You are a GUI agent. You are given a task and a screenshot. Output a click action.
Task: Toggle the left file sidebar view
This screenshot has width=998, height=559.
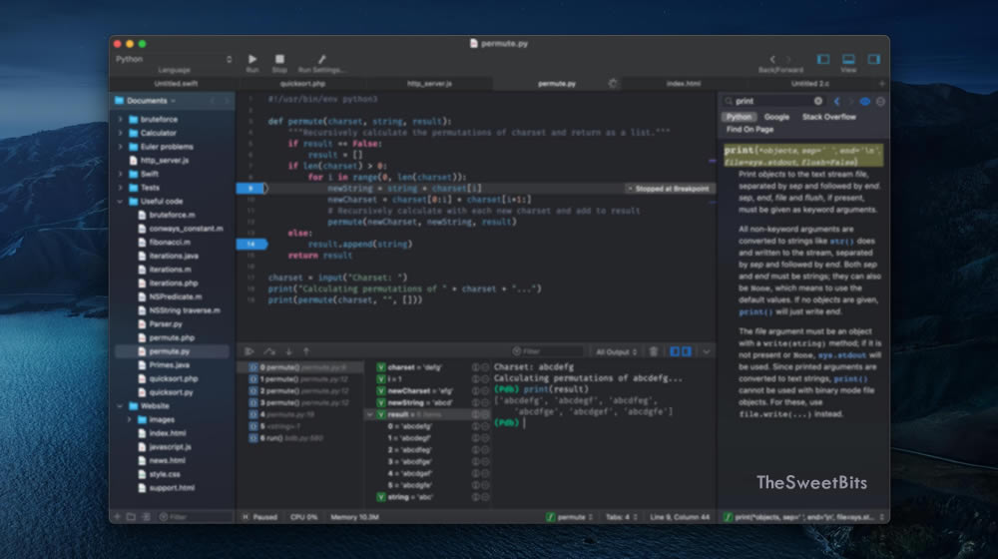(823, 59)
